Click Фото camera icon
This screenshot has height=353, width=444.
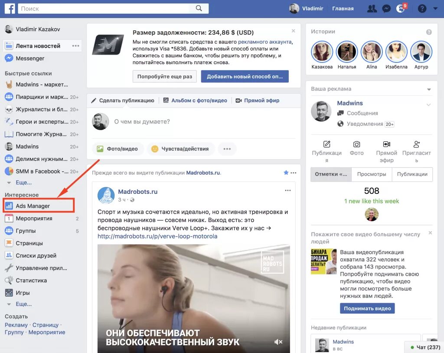356,144
